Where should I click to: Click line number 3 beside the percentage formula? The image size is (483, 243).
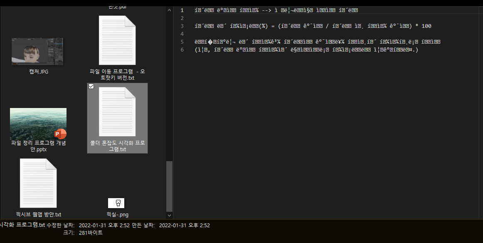point(182,25)
